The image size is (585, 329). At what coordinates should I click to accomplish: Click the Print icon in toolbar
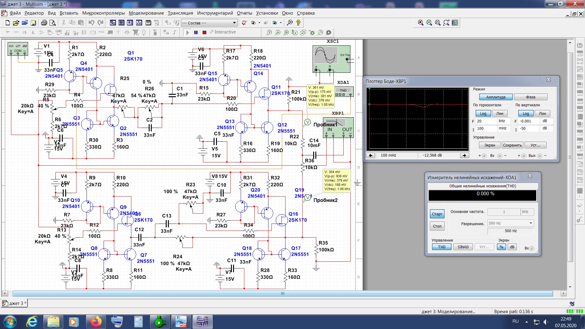(x=44, y=23)
